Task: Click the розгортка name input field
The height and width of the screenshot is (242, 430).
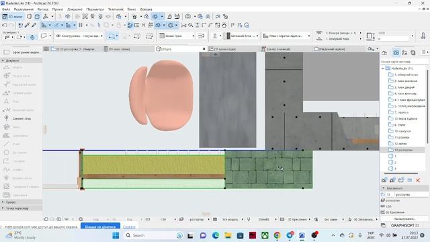Action: click(411, 194)
